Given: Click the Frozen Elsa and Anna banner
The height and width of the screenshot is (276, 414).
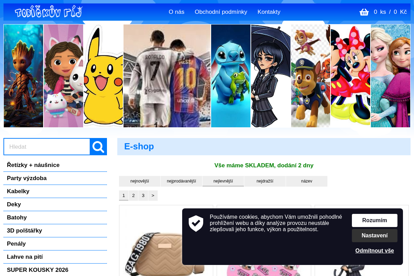Looking at the screenshot, I should (391, 76).
